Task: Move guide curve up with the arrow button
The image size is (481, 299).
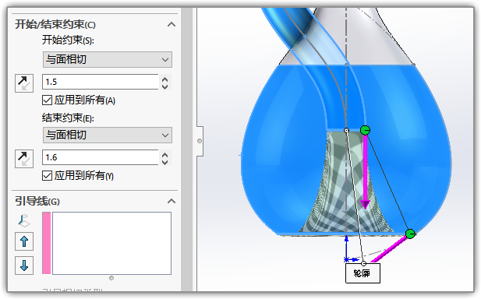Action: [24, 241]
